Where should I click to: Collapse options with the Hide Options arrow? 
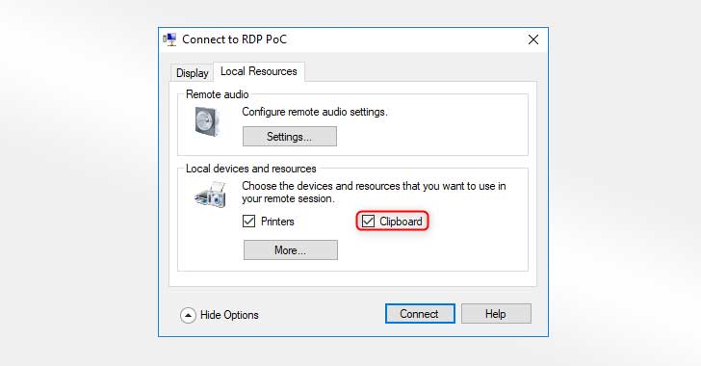(188, 315)
